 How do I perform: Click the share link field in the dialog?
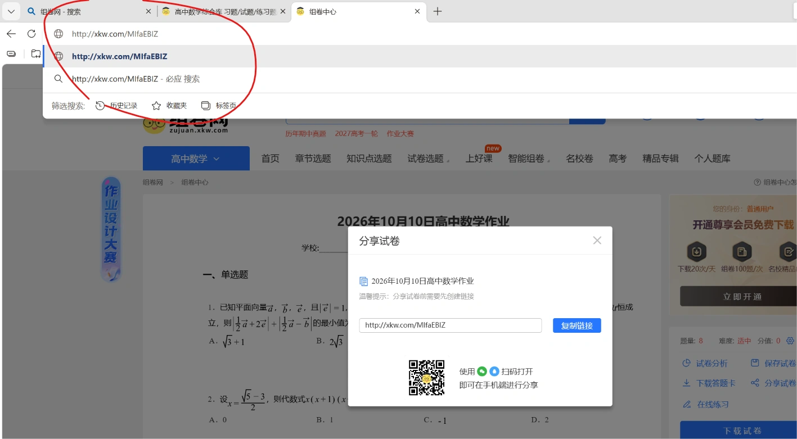tap(451, 325)
